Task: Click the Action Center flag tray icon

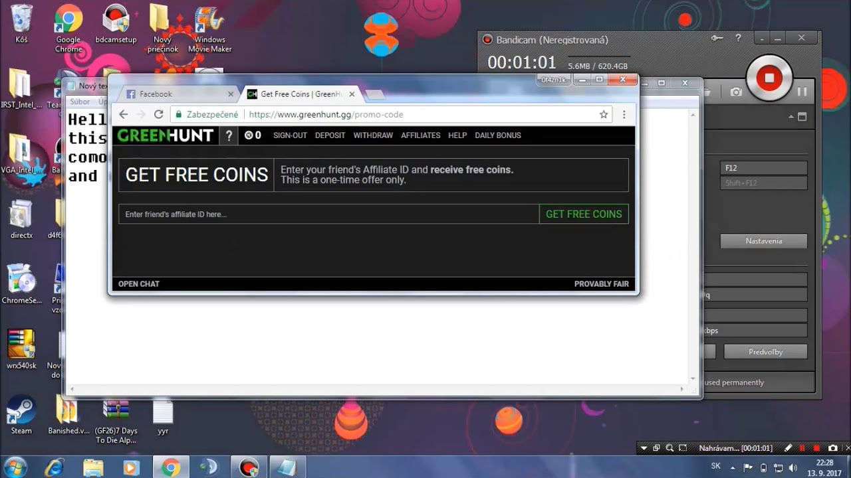Action: tap(748, 467)
